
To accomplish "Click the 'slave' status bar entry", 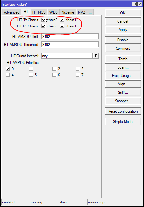I will pyautogui.click(x=73, y=202).
